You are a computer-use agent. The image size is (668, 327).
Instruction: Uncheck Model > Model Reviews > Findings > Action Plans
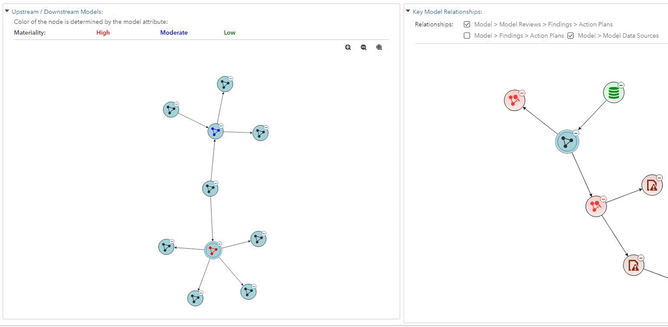coord(467,24)
